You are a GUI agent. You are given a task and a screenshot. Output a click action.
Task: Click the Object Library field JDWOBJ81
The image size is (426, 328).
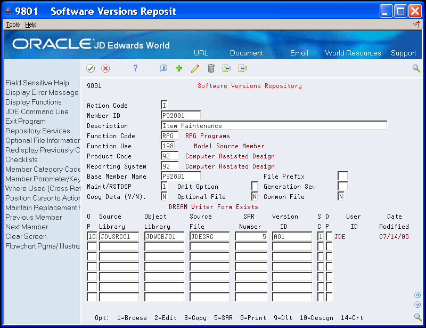pos(164,237)
